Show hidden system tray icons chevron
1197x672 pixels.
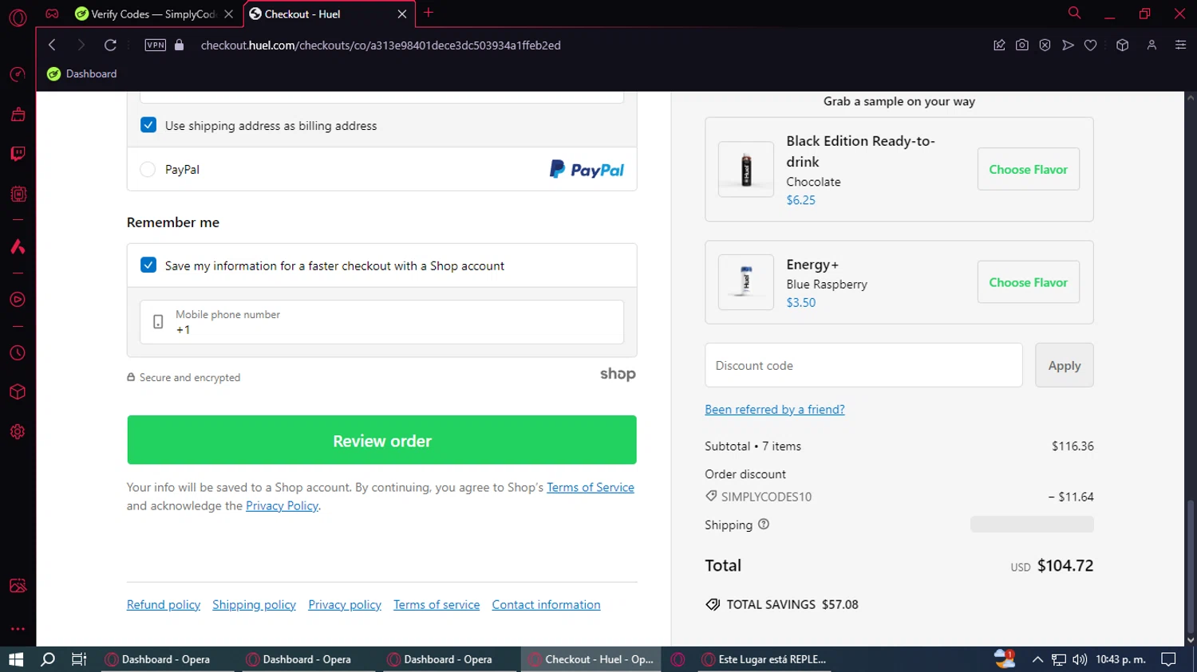[x=1037, y=659]
